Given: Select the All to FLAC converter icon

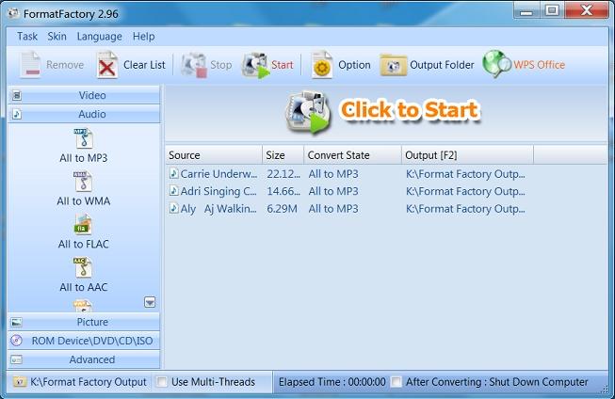Looking at the screenshot, I should (x=83, y=224).
